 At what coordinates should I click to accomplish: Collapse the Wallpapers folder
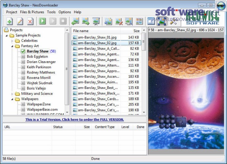point(12,99)
